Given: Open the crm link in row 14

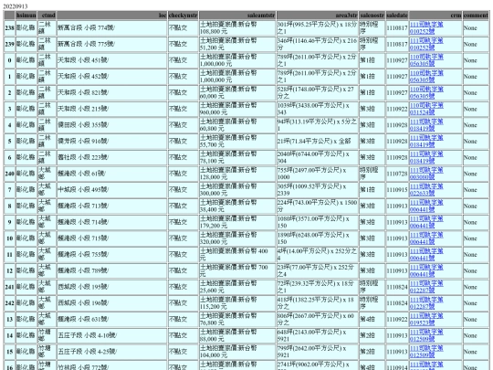Looking at the screenshot, I should (426, 335).
